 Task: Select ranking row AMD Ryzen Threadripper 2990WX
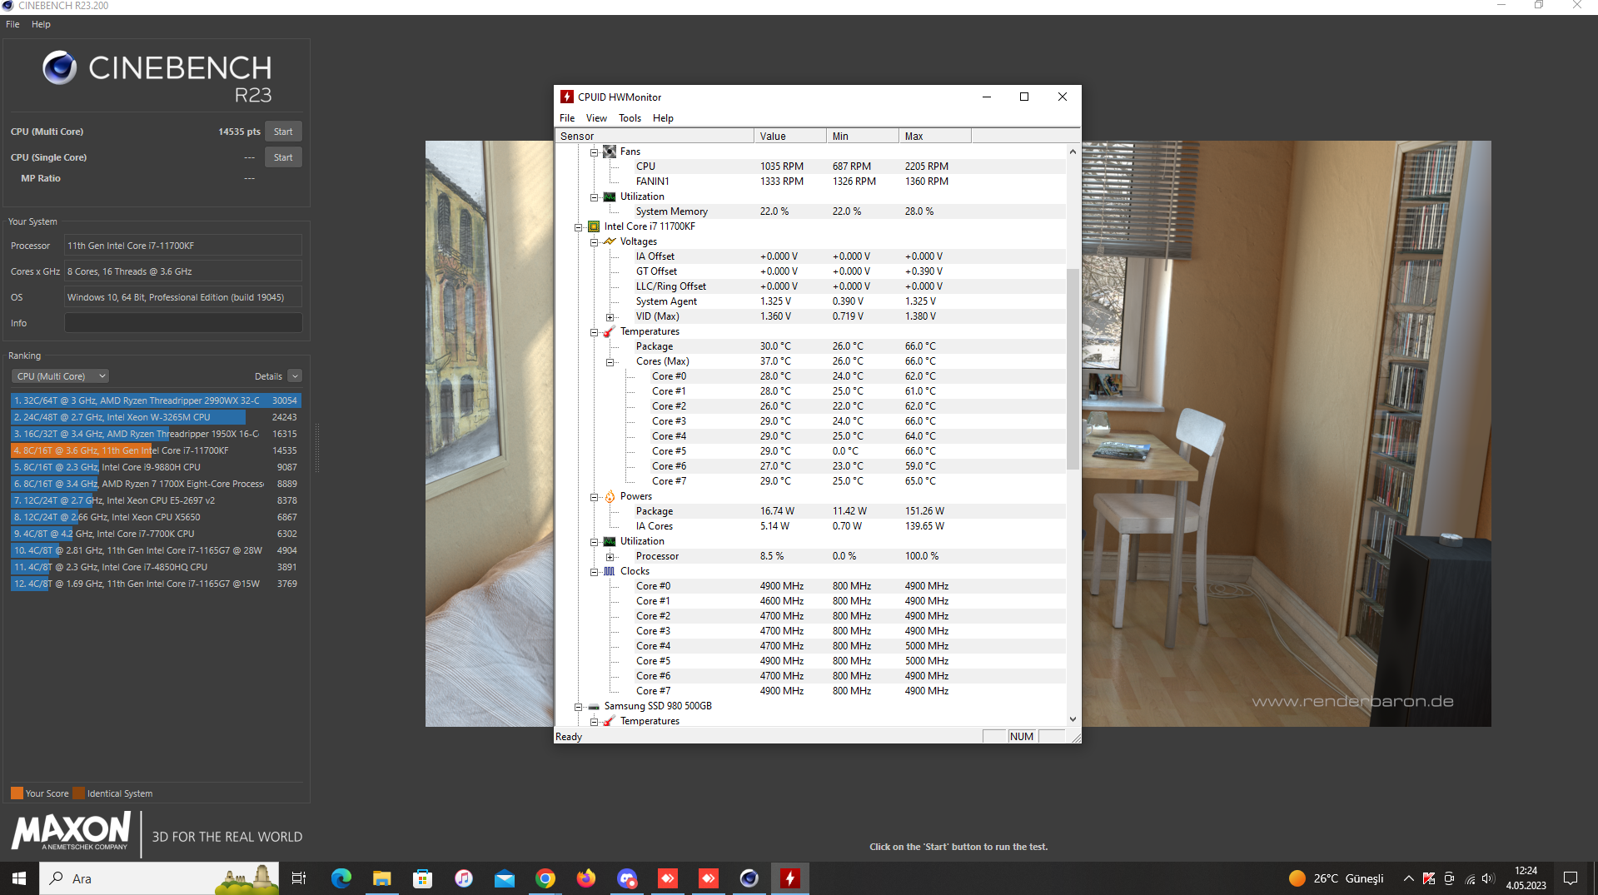coord(156,400)
